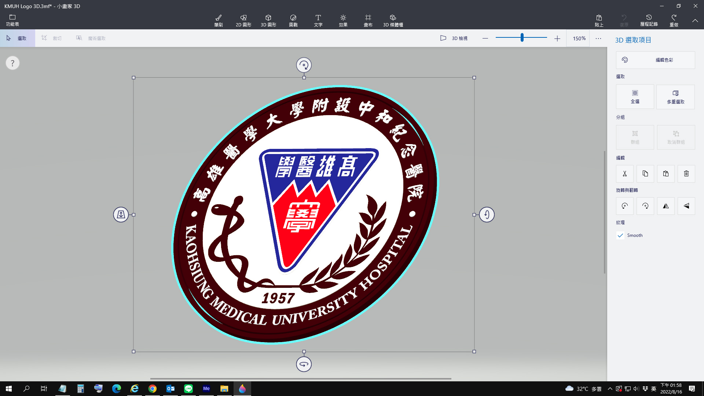Open File Explorer from taskbar
This screenshot has height=396, width=704.
(x=224, y=389)
